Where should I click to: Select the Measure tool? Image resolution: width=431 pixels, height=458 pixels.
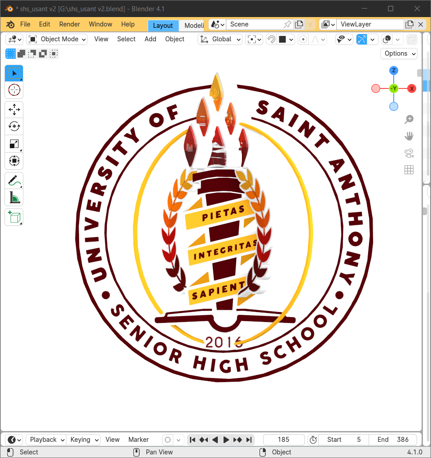tap(14, 198)
